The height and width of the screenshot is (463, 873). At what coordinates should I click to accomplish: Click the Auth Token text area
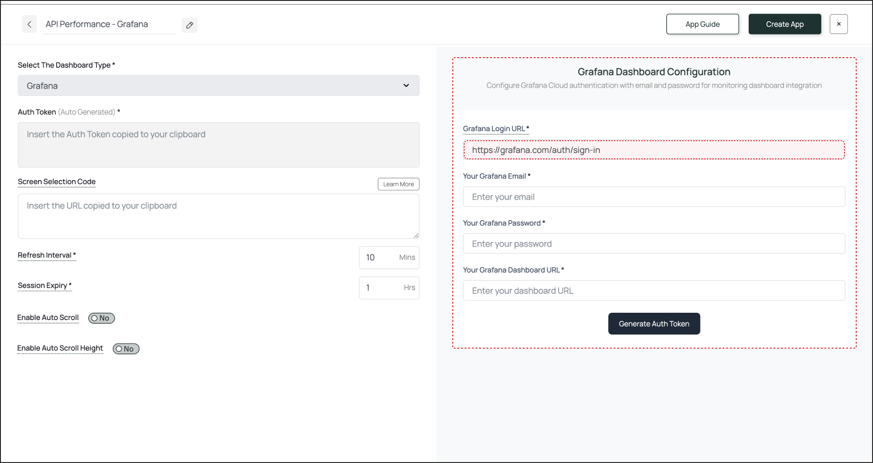tap(218, 145)
